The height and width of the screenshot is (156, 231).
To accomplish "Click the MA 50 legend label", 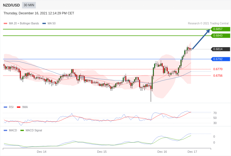I will click(52, 23).
